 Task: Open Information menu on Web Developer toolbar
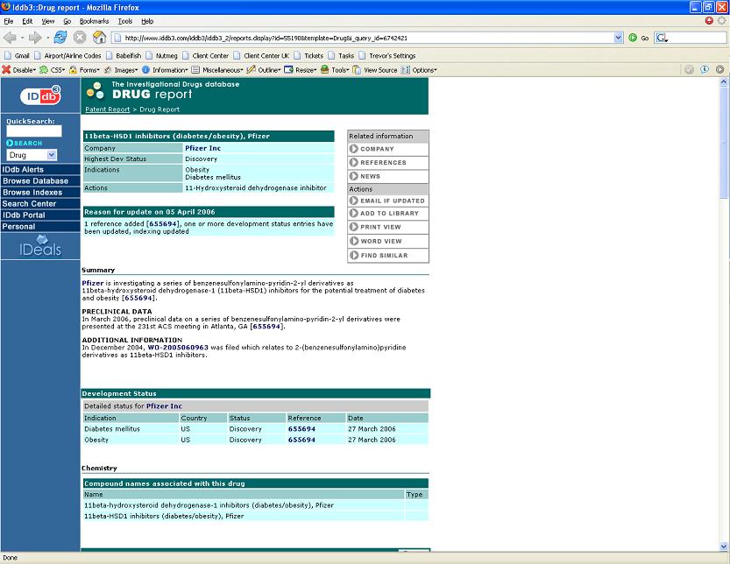[x=165, y=70]
